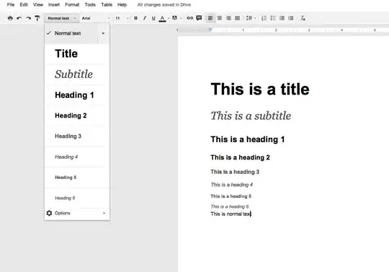Screen dimensions: 389x272
Task: Toggle bold formatting button
Action: click(135, 18)
